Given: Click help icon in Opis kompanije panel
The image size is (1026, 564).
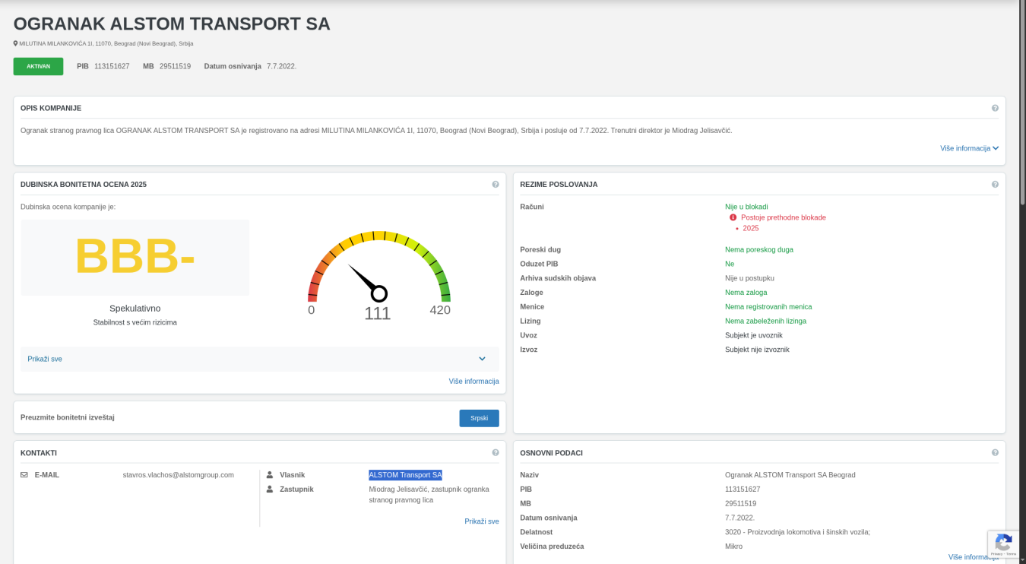Looking at the screenshot, I should (x=995, y=108).
